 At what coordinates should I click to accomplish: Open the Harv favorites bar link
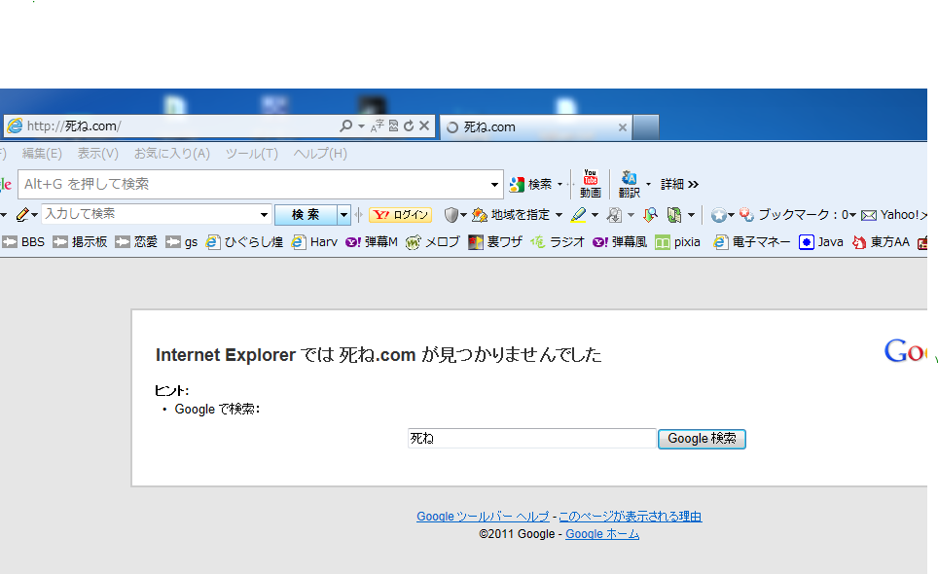point(314,241)
